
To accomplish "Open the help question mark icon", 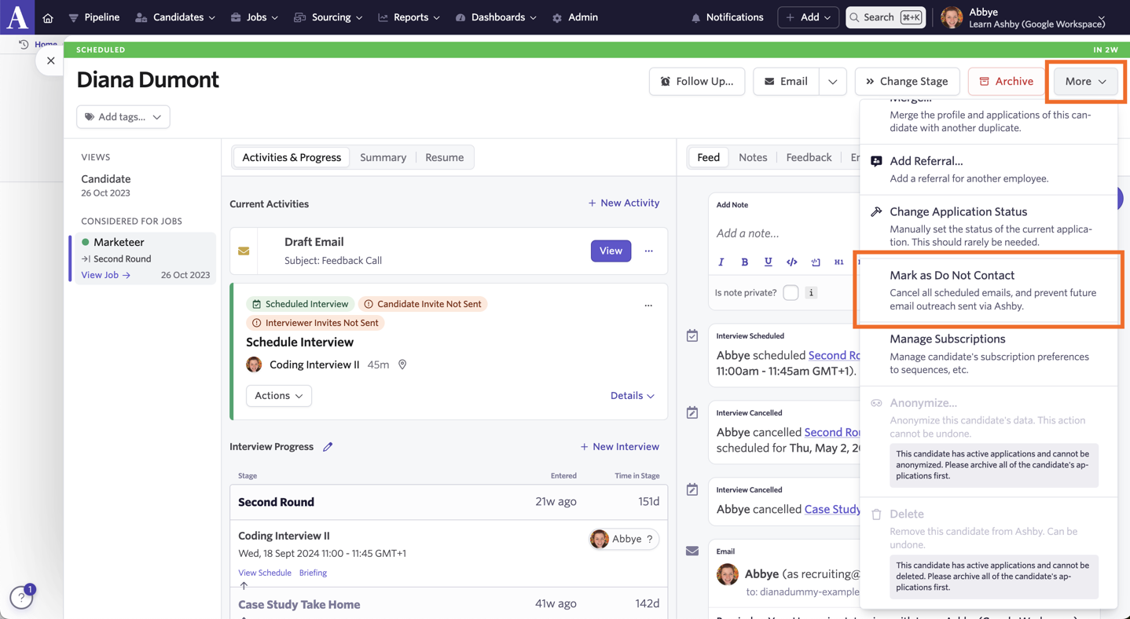I will (x=21, y=598).
